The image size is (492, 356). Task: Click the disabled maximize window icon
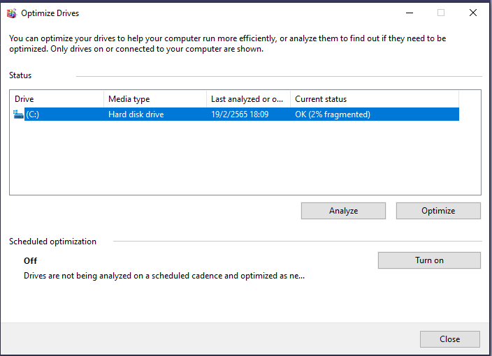(x=441, y=13)
